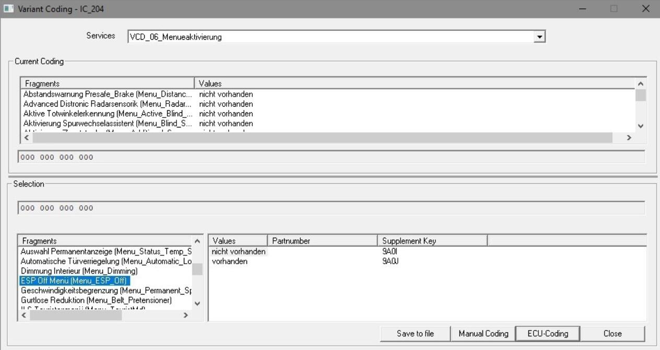The image size is (660, 350).
Task: Choose the 'nicht vorhanden' value in Selection
Action: point(238,252)
